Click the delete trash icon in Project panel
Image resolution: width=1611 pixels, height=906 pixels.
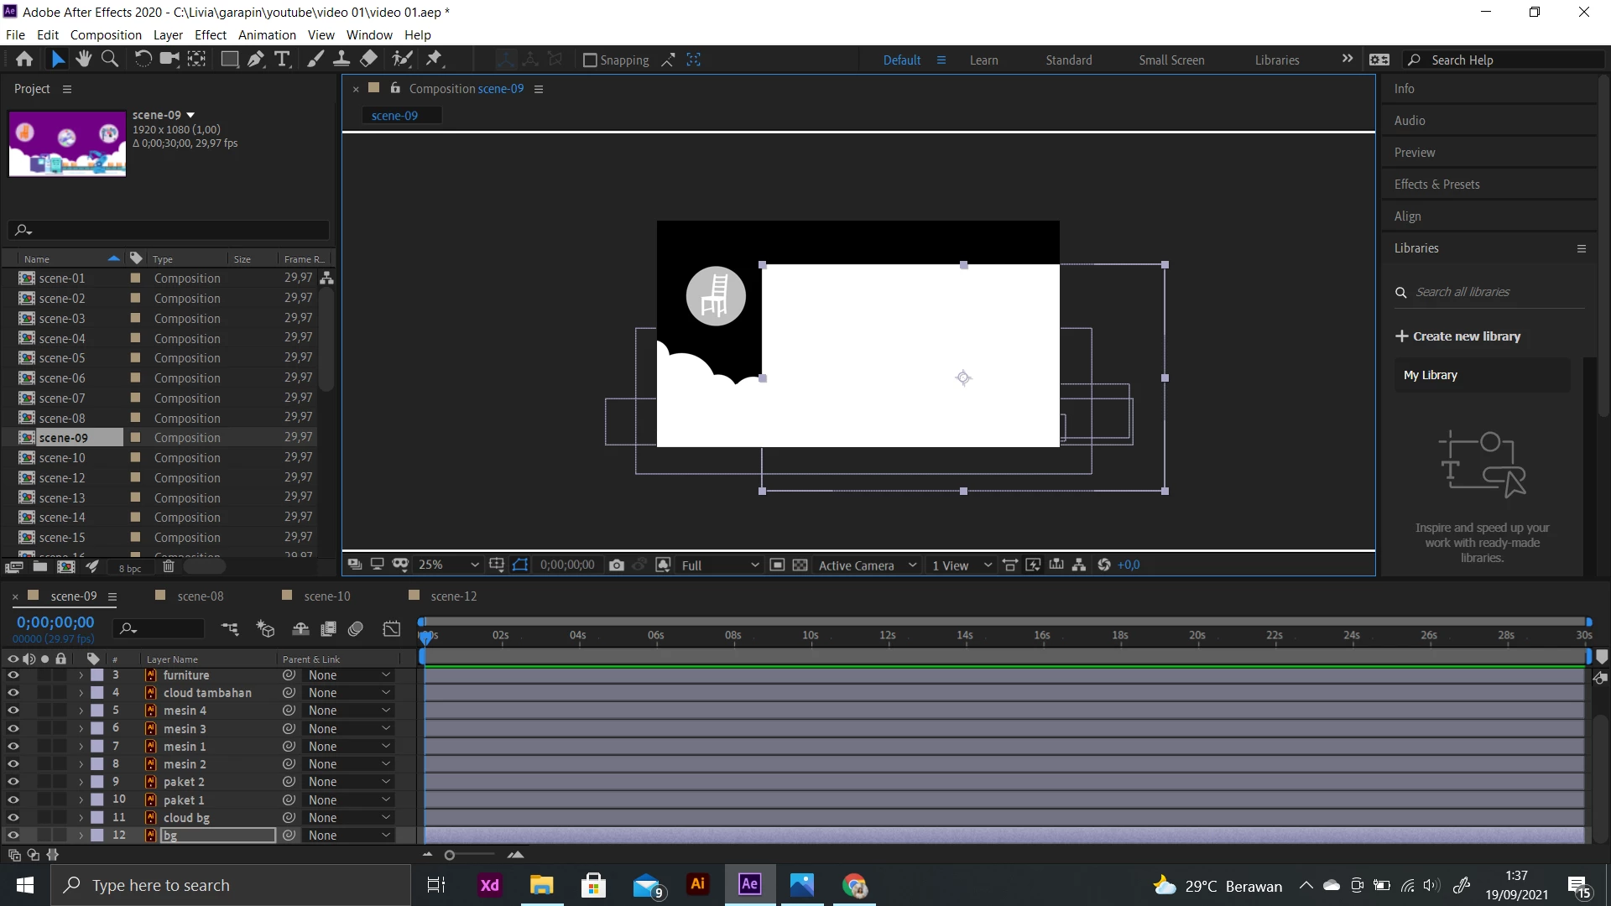(x=169, y=567)
